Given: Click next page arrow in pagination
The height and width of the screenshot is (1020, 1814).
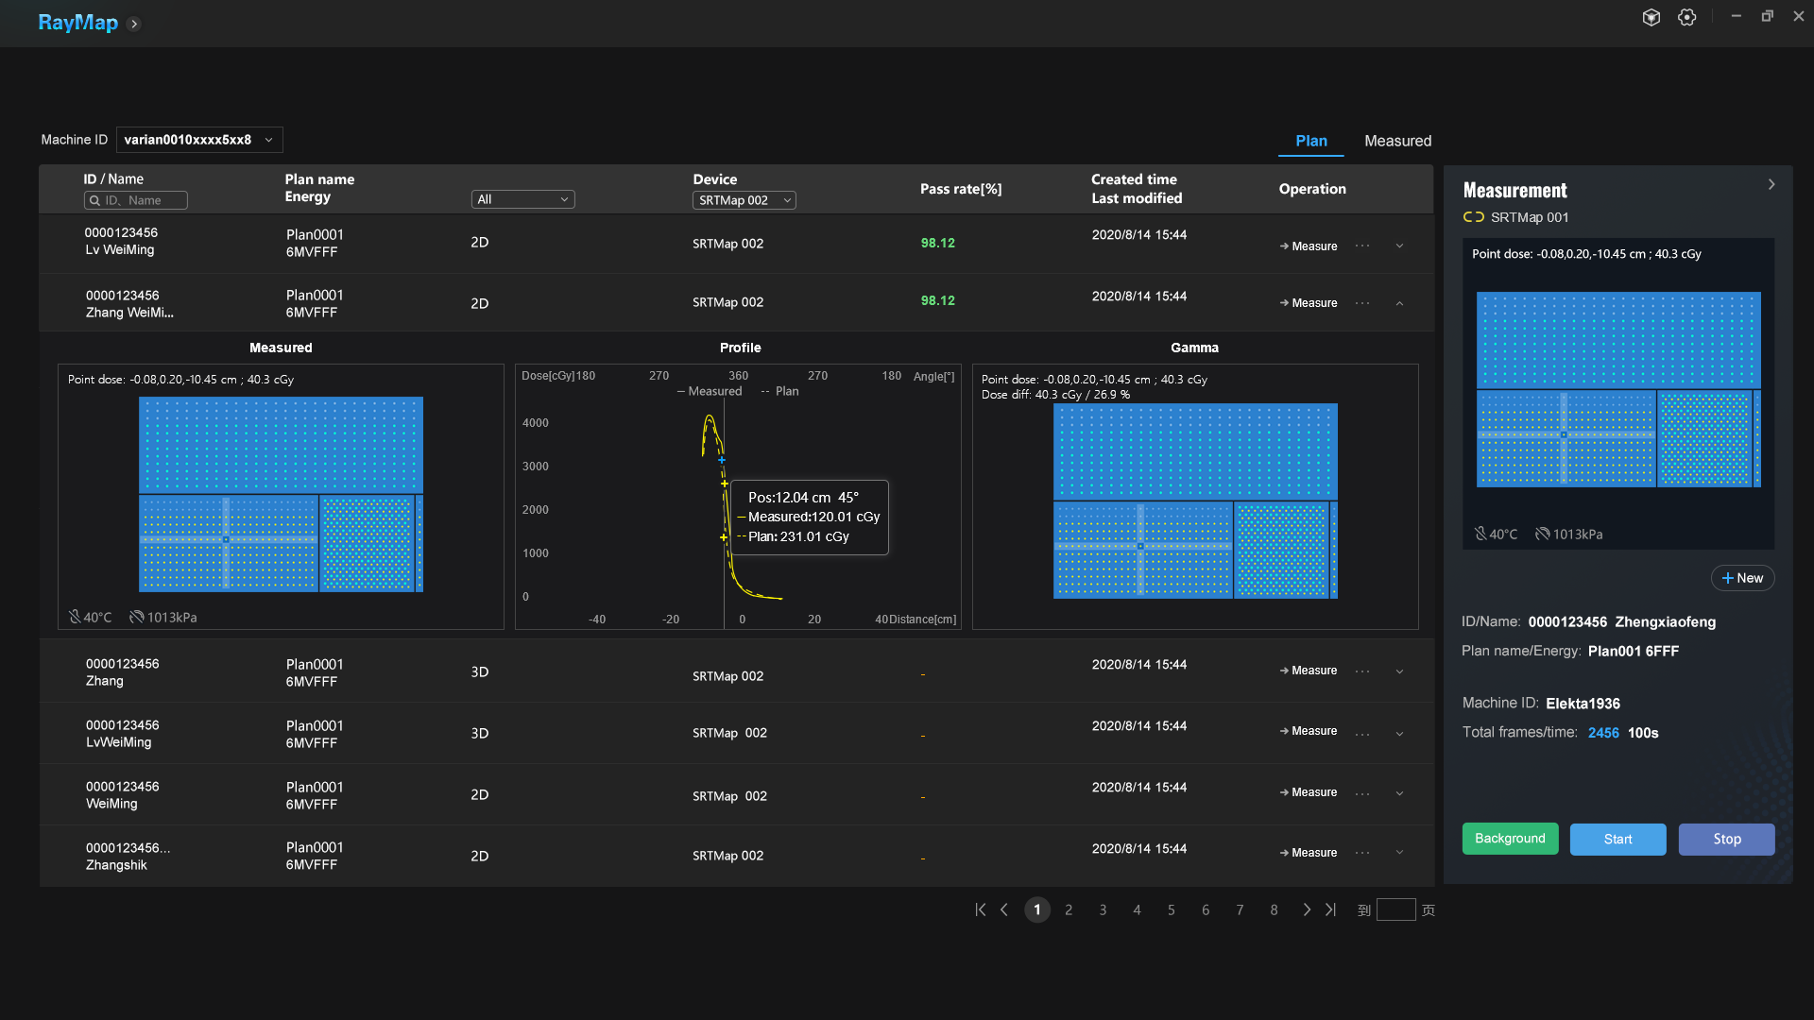Looking at the screenshot, I should [1306, 909].
